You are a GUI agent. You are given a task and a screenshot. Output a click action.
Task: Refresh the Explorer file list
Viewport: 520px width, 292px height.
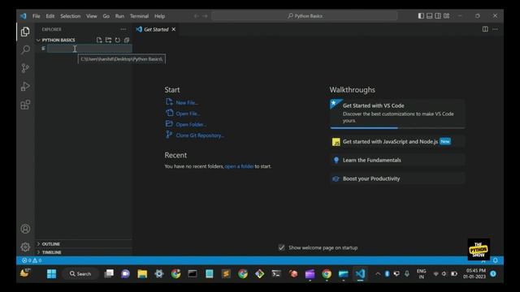pos(117,40)
